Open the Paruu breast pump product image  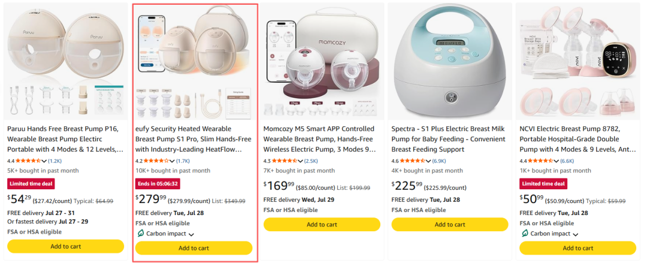66,62
